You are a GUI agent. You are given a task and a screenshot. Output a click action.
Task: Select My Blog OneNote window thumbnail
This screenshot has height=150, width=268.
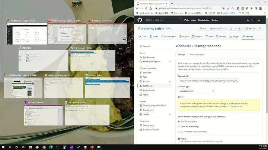coord(44,115)
